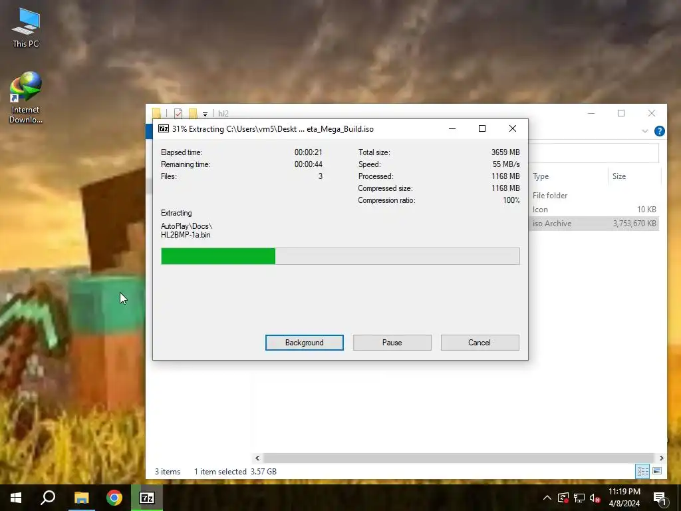
Task: Open Internet Download Manager desktop shortcut
Action: (x=26, y=98)
